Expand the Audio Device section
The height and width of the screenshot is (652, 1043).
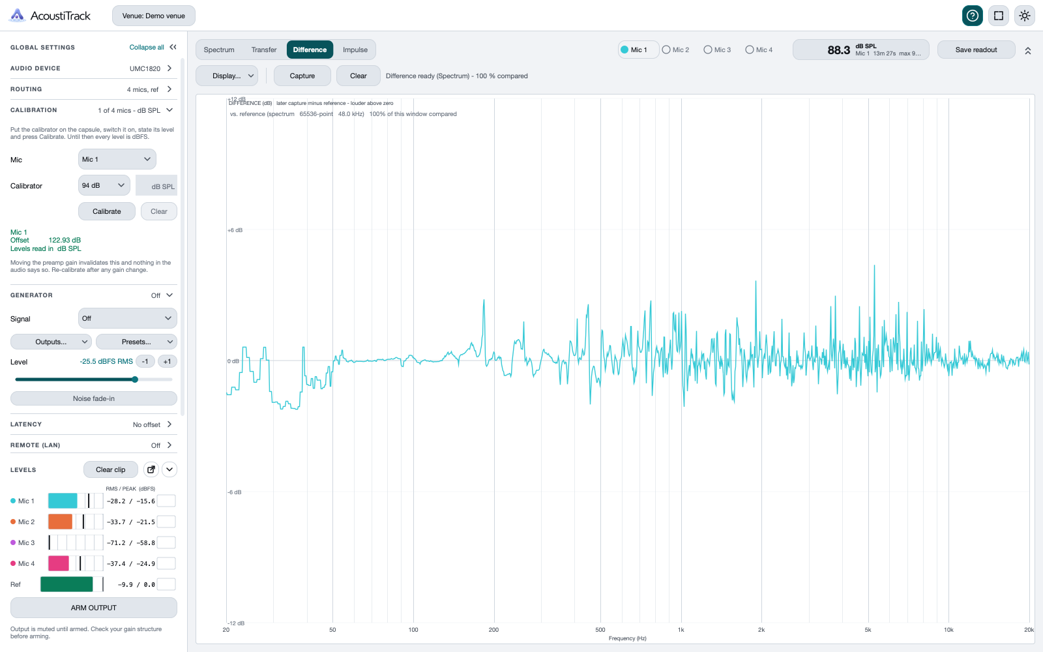pos(94,68)
